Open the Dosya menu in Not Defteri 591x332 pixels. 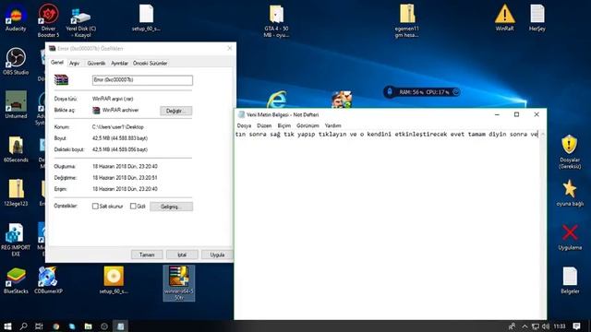(x=244, y=125)
